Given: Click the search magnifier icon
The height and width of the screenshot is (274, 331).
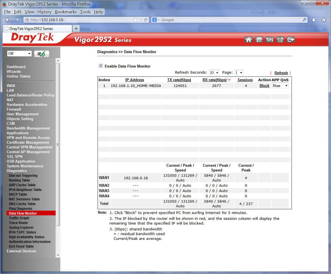Looking at the screenshot, I should pos(304,20).
